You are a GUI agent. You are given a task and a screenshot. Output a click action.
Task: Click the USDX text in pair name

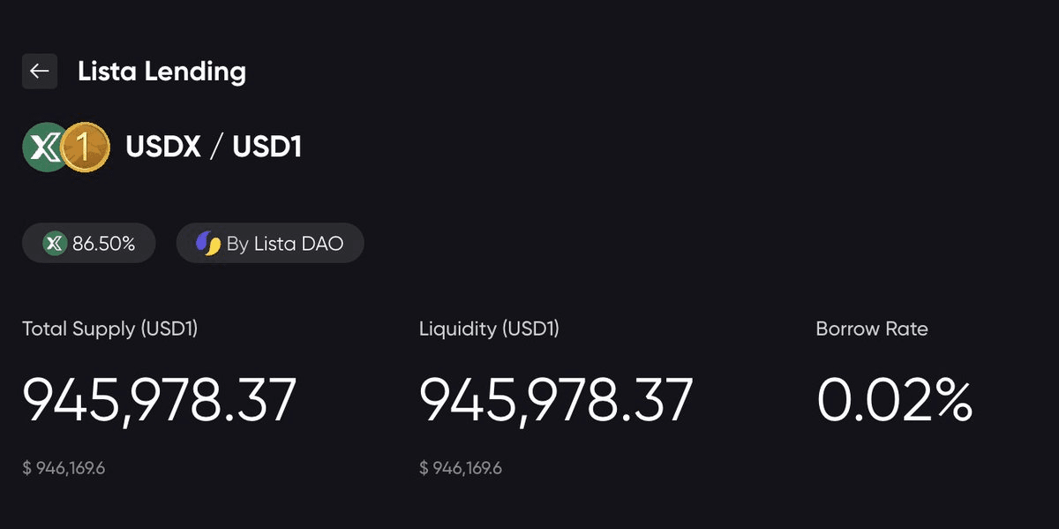coord(162,147)
